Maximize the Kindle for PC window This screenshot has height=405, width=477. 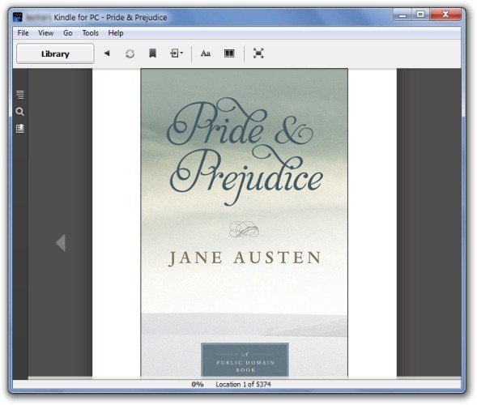point(420,15)
